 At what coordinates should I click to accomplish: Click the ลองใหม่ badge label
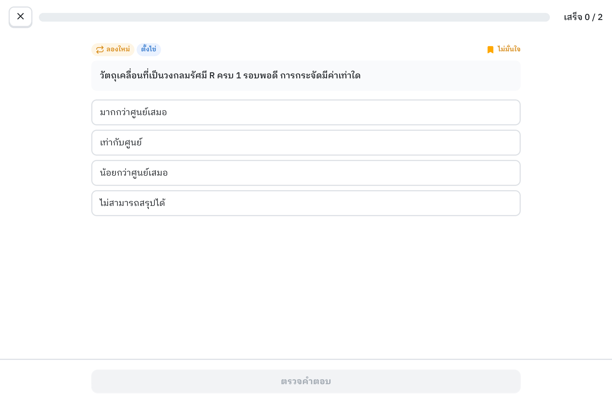pyautogui.click(x=118, y=49)
